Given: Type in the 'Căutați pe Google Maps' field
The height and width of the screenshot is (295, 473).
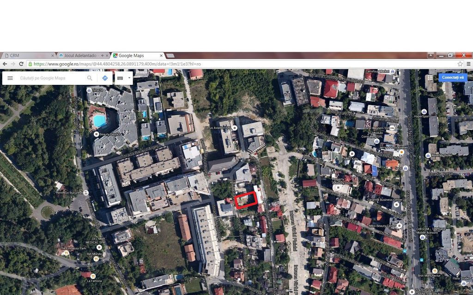Looking at the screenshot, I should click(x=51, y=78).
